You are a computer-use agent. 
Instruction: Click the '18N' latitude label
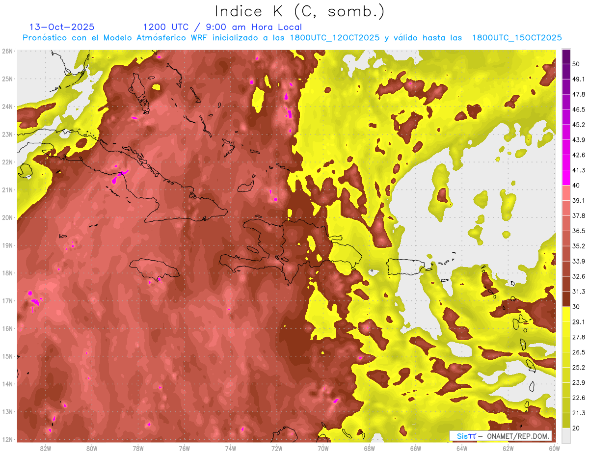coord(7,273)
